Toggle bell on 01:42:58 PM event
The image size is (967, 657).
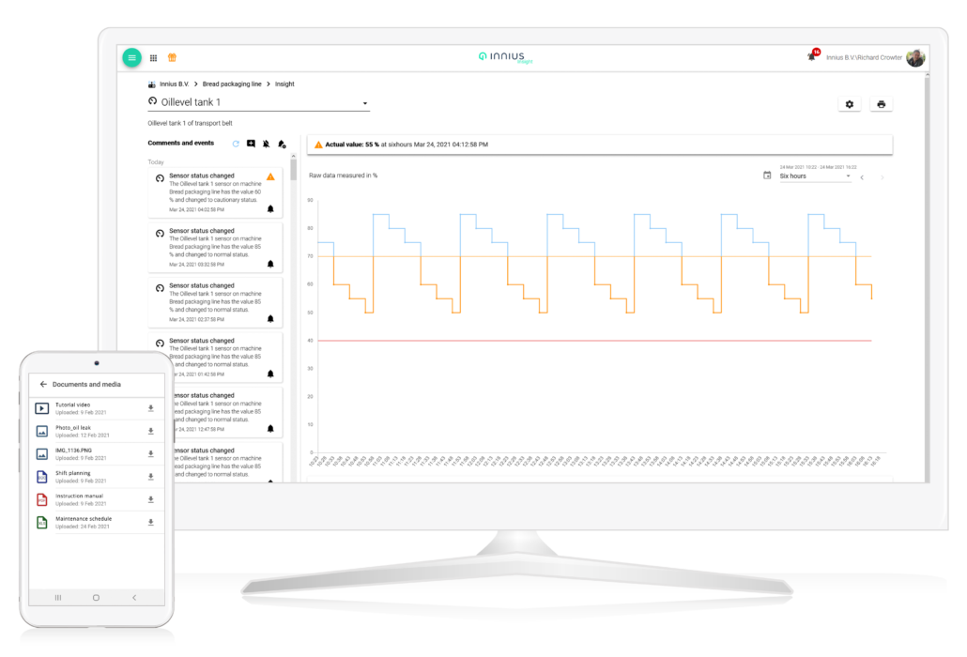point(270,374)
